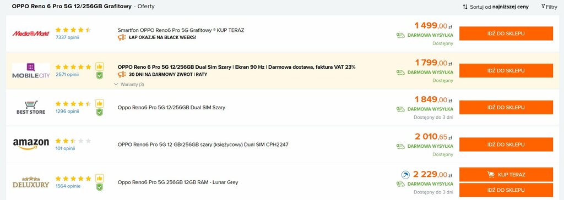Click the Amazon star rating
The width and height of the screenshot is (564, 200).
click(73, 141)
